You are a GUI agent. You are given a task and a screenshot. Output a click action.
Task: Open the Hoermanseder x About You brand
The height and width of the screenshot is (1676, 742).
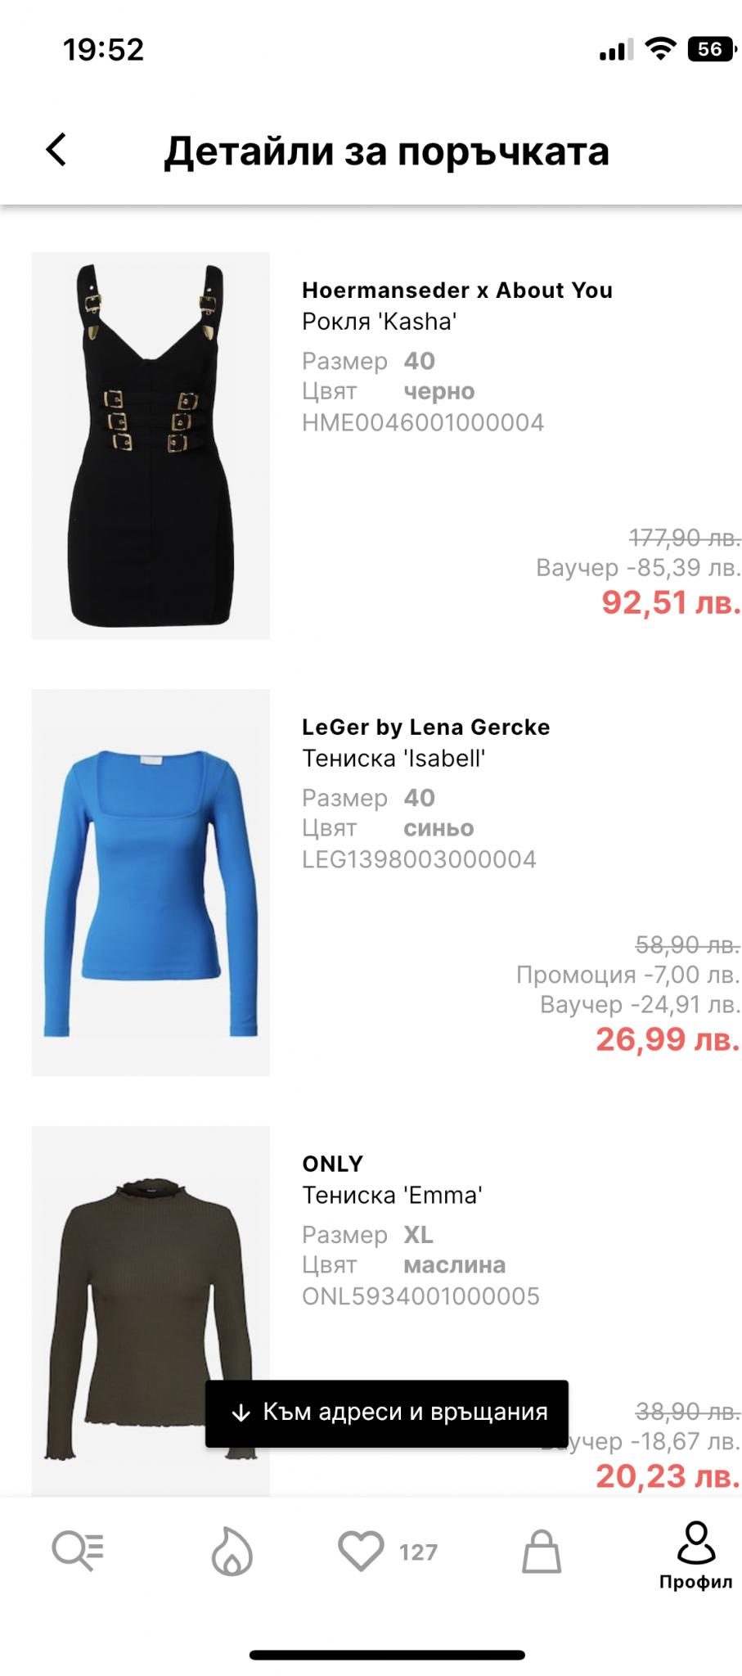457,291
